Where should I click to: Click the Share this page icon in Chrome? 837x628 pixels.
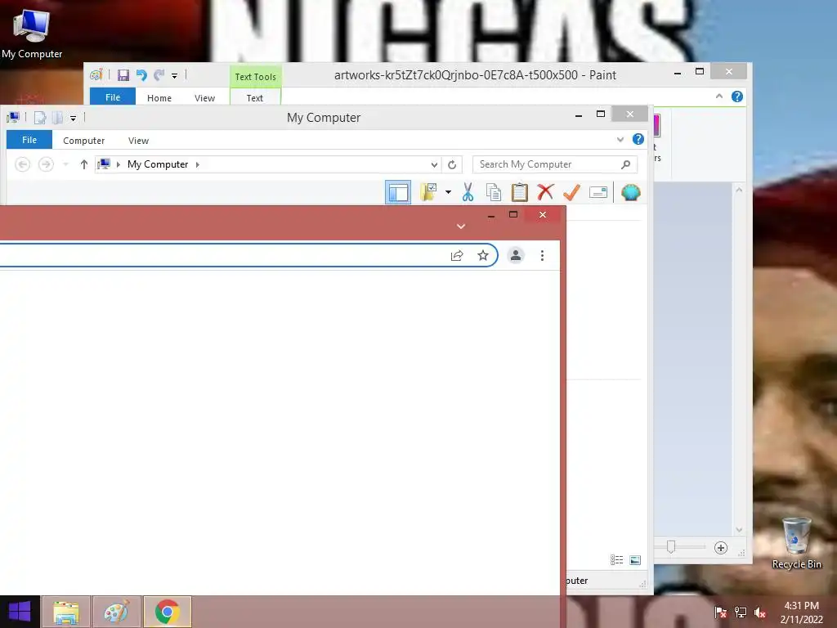click(457, 256)
